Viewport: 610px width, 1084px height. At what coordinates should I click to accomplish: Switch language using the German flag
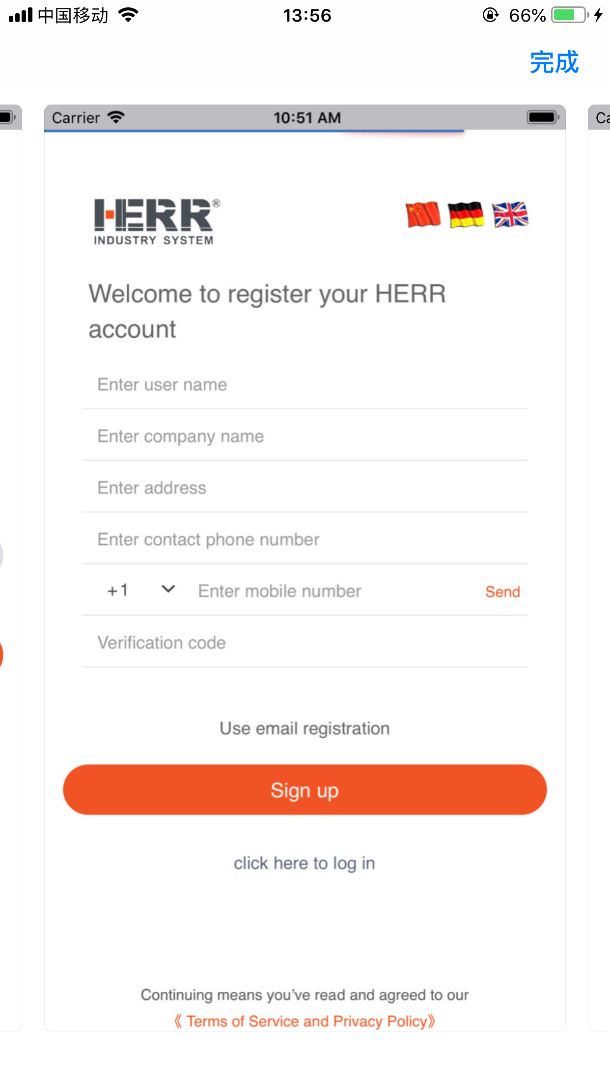(466, 215)
